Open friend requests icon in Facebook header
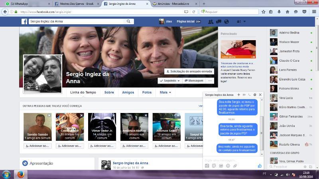This screenshot has width=319, height=179. coord(211,21)
